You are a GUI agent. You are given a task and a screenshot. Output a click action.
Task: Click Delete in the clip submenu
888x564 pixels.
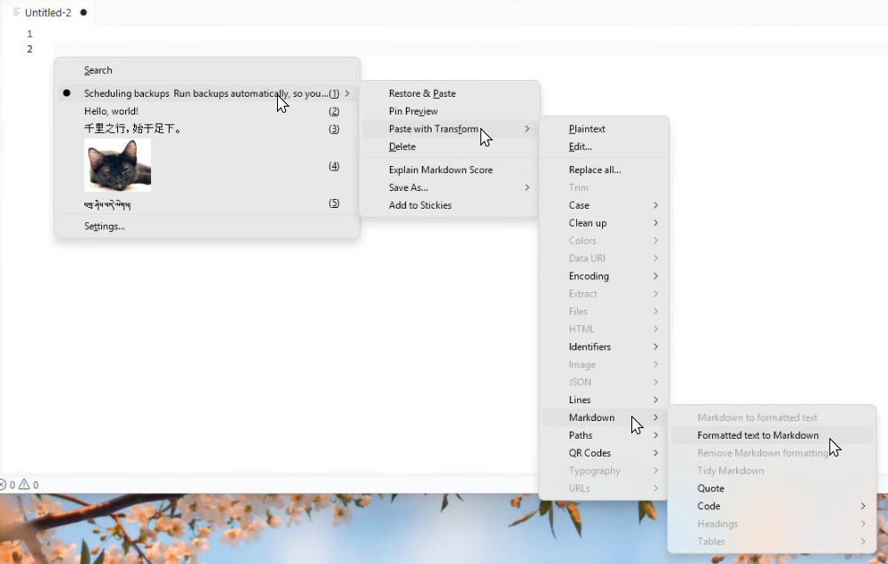(x=449, y=147)
